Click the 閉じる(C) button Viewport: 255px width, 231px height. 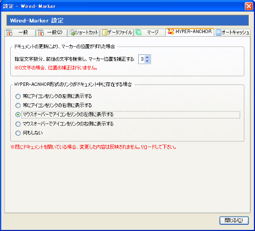pyautogui.click(x=234, y=220)
